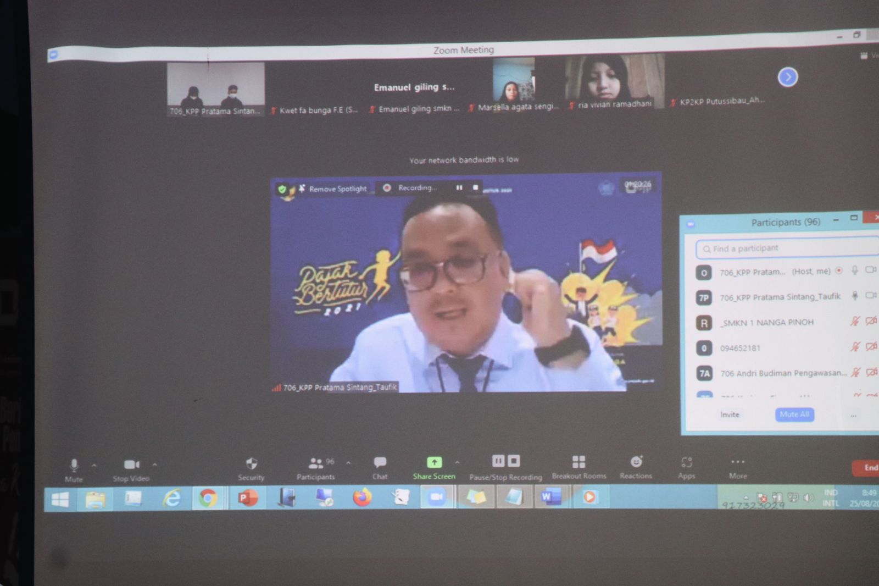
Task: Open the Security shield icon
Action: coord(251,463)
